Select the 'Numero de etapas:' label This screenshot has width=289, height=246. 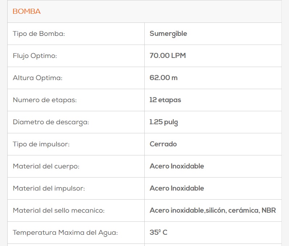pos(45,100)
